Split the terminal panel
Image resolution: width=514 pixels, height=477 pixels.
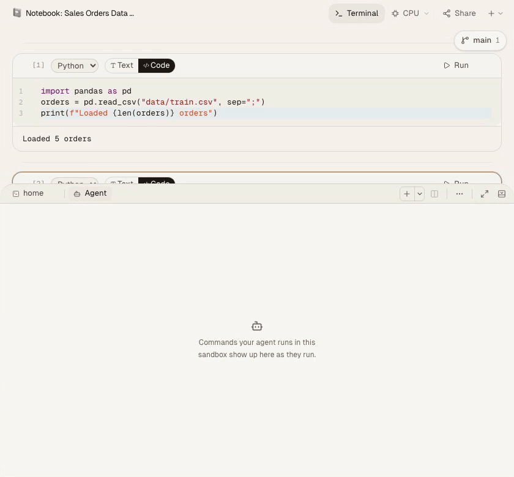tap(434, 194)
